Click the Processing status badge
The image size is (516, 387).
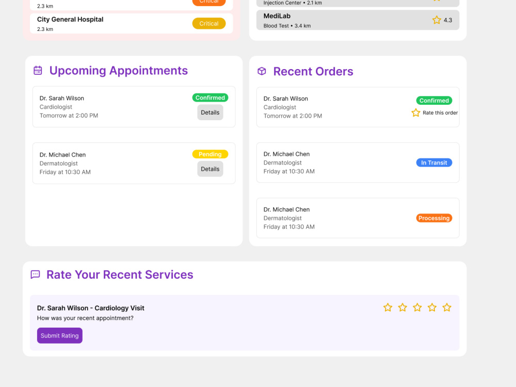434,218
